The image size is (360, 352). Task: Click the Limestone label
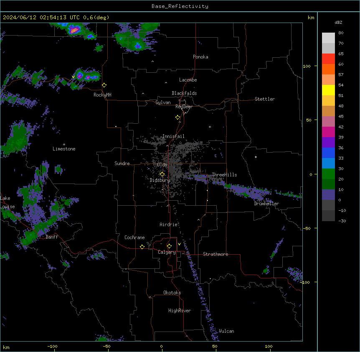tap(64, 149)
